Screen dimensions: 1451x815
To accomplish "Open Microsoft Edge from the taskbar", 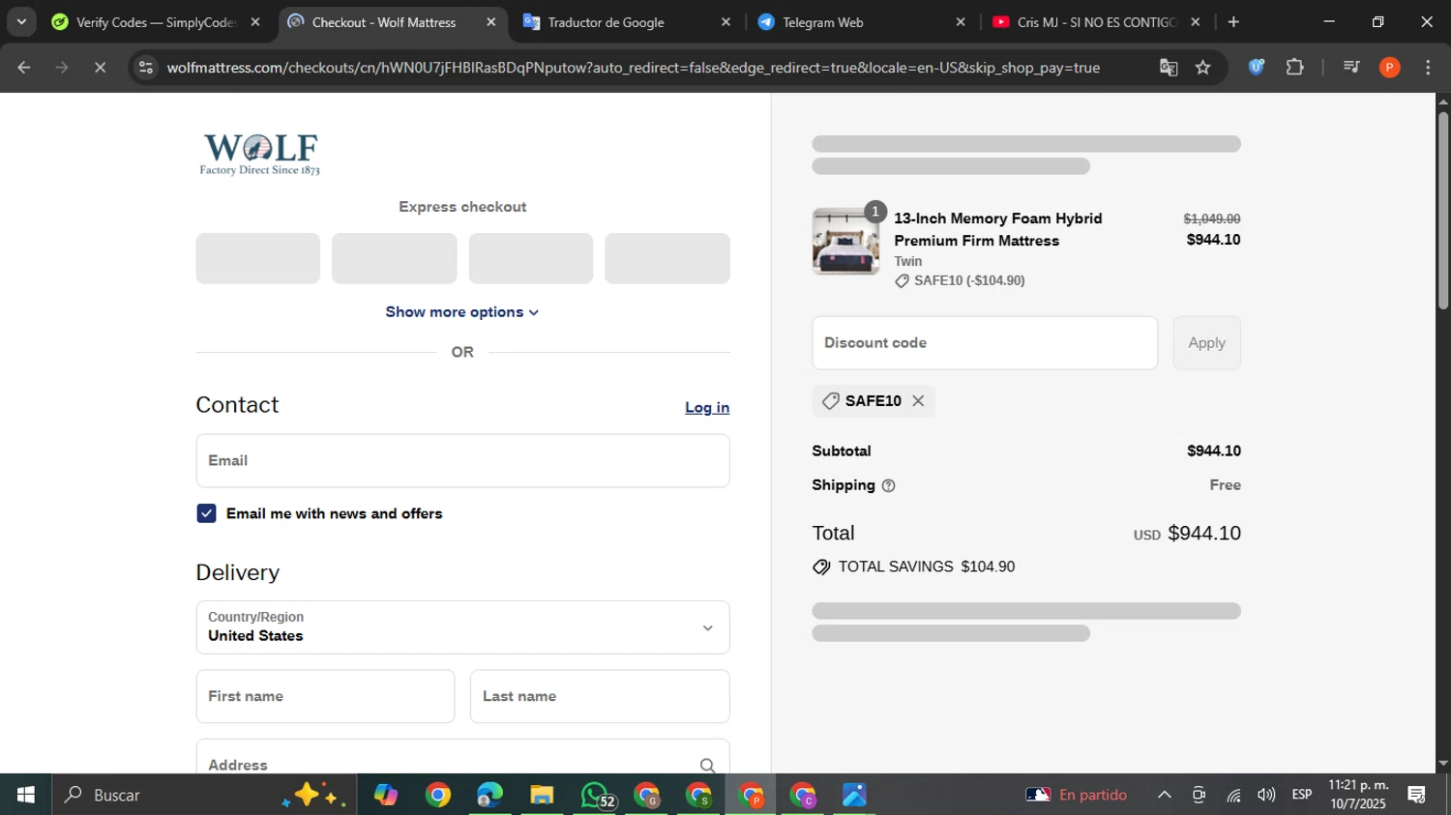I will 489,795.
